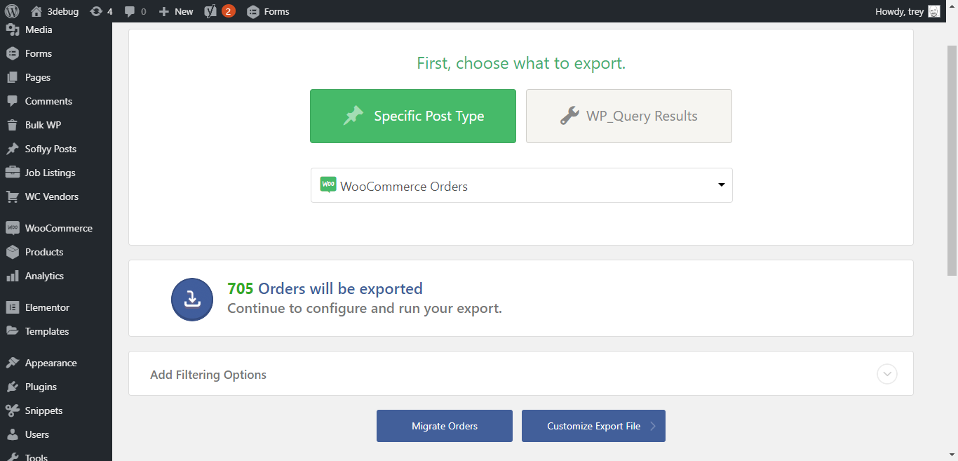Click the Snippets scissors icon
The image size is (958, 461).
coord(12,410)
